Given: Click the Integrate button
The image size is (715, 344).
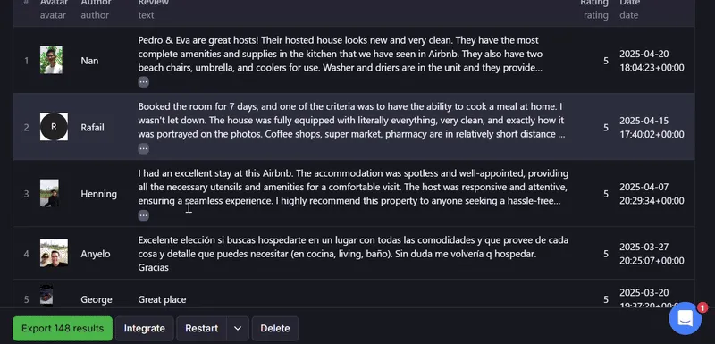Looking at the screenshot, I should (x=145, y=329).
